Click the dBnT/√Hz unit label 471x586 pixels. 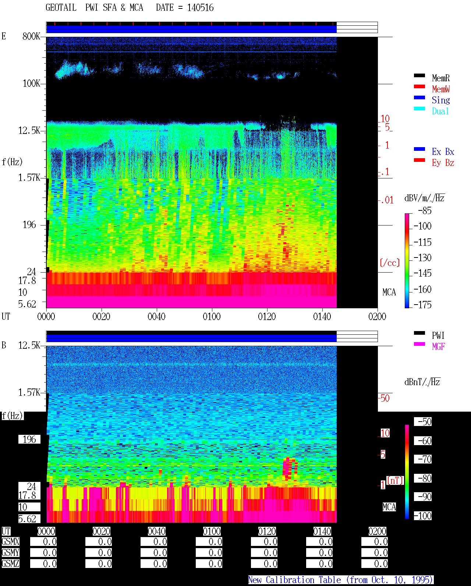pos(422,382)
